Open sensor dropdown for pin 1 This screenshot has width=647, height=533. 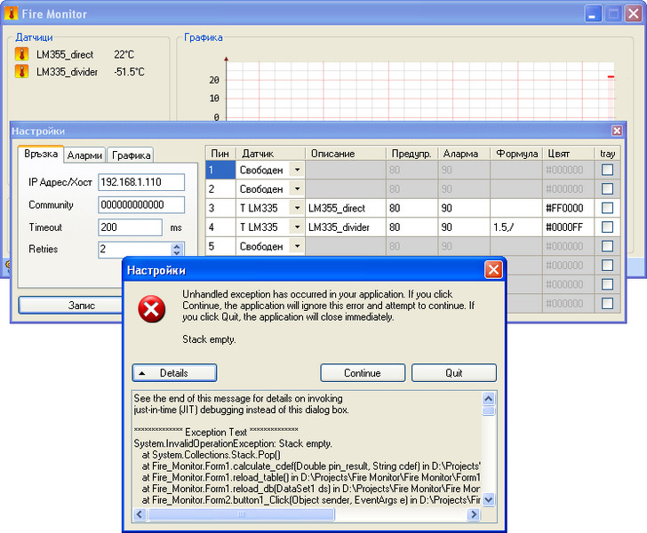click(297, 170)
